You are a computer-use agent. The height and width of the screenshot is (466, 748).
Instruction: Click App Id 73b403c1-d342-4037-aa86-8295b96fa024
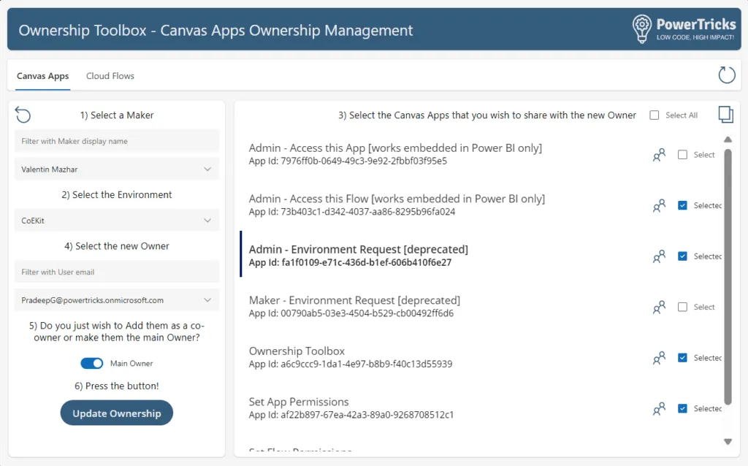tap(352, 212)
